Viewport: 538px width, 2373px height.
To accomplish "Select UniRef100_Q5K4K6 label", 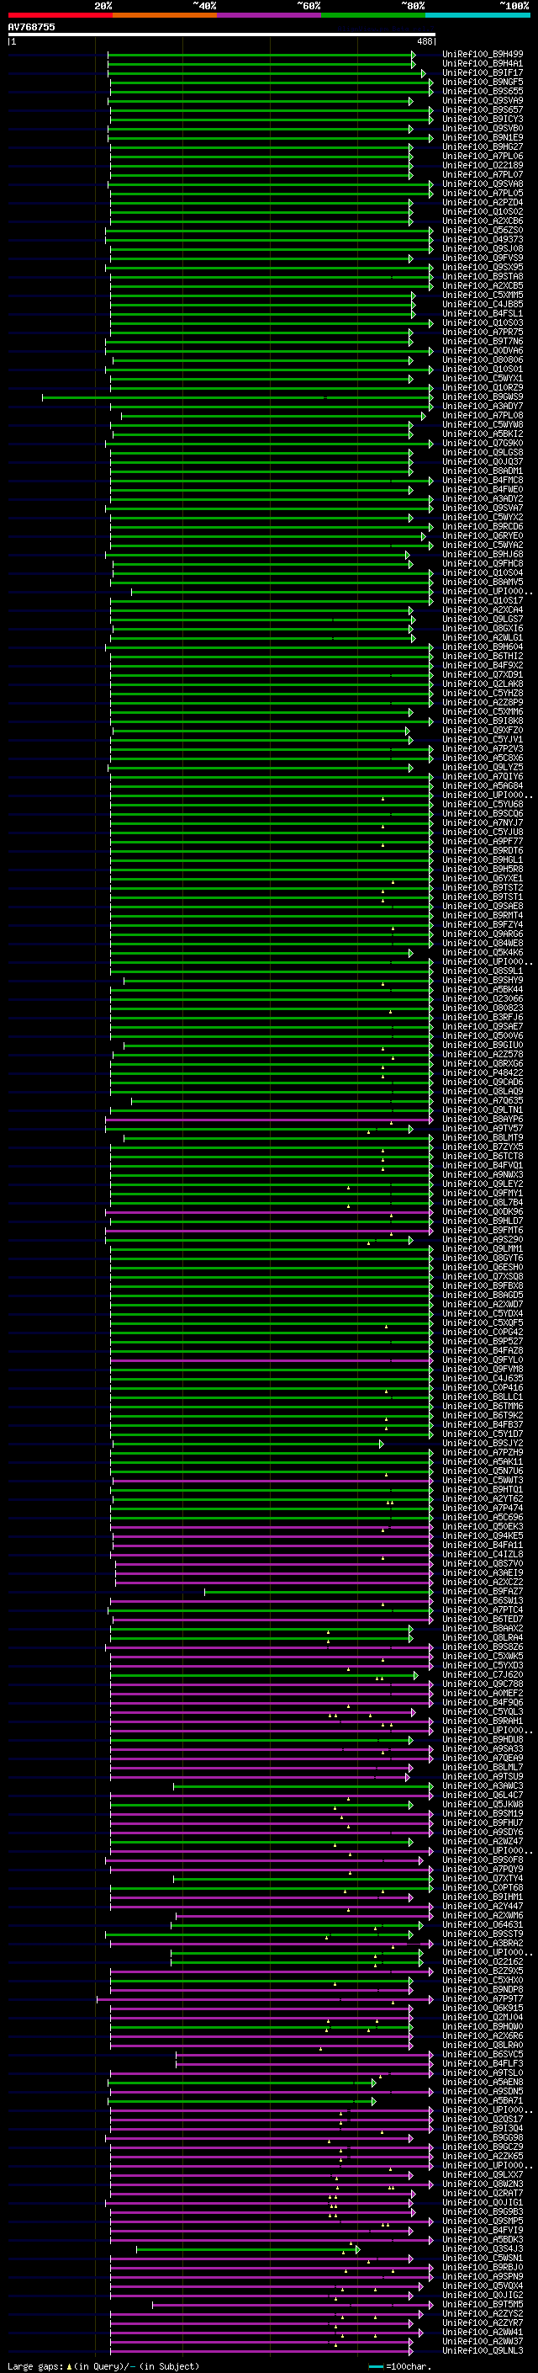I will click(483, 953).
